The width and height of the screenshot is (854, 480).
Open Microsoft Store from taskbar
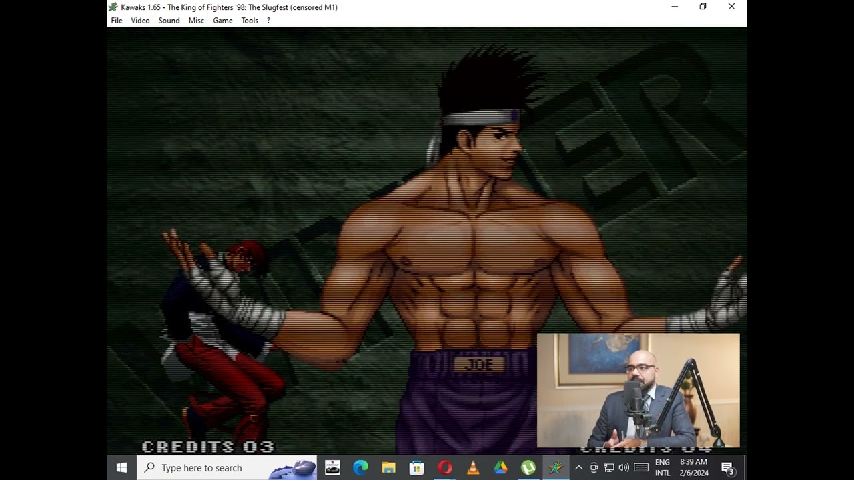pyautogui.click(x=416, y=468)
